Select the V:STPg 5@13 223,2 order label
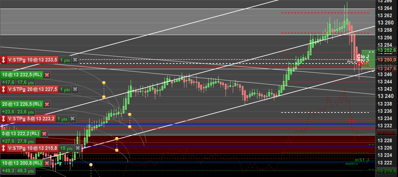Image resolution: width=398 pixels, height=177 pixels. (31, 119)
